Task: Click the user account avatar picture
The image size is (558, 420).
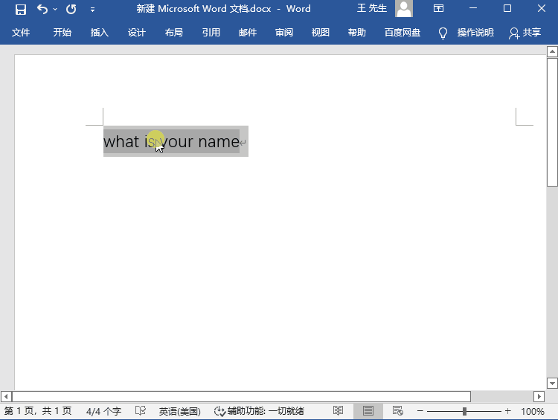Action: [404, 8]
